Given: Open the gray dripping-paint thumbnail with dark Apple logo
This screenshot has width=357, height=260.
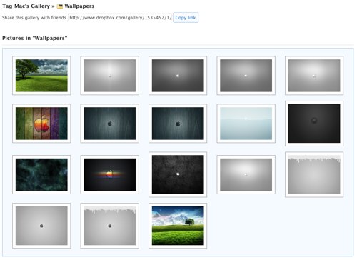Looking at the screenshot, I should click(109, 226).
